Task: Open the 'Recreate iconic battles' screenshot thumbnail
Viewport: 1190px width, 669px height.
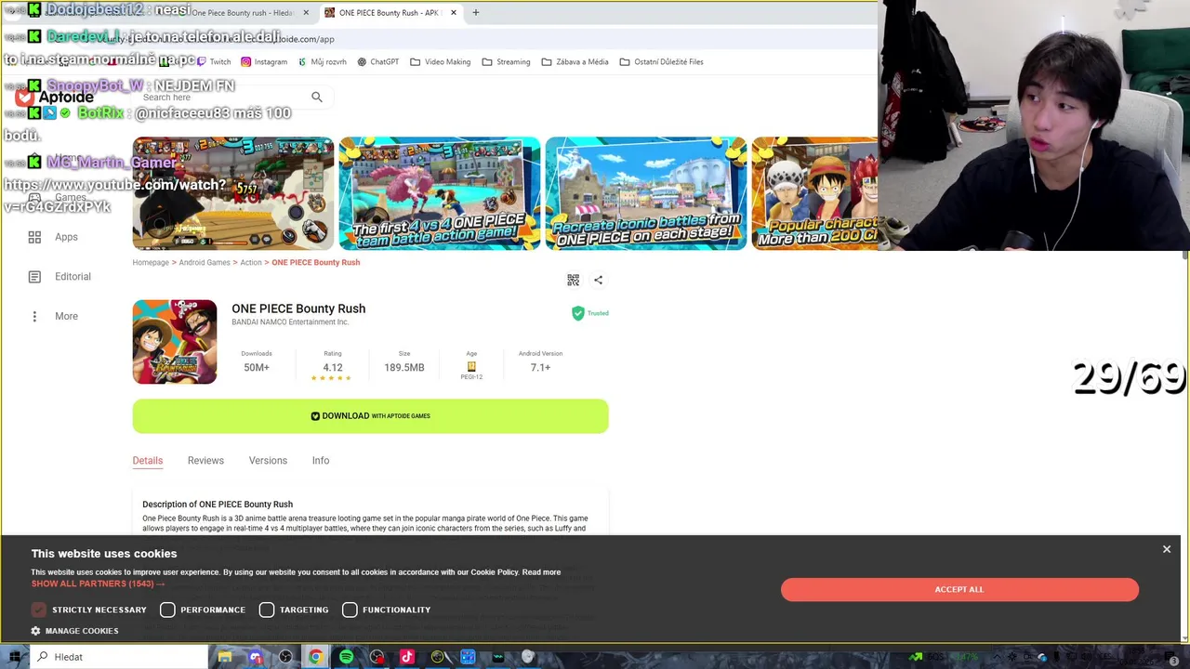Action: click(x=646, y=193)
